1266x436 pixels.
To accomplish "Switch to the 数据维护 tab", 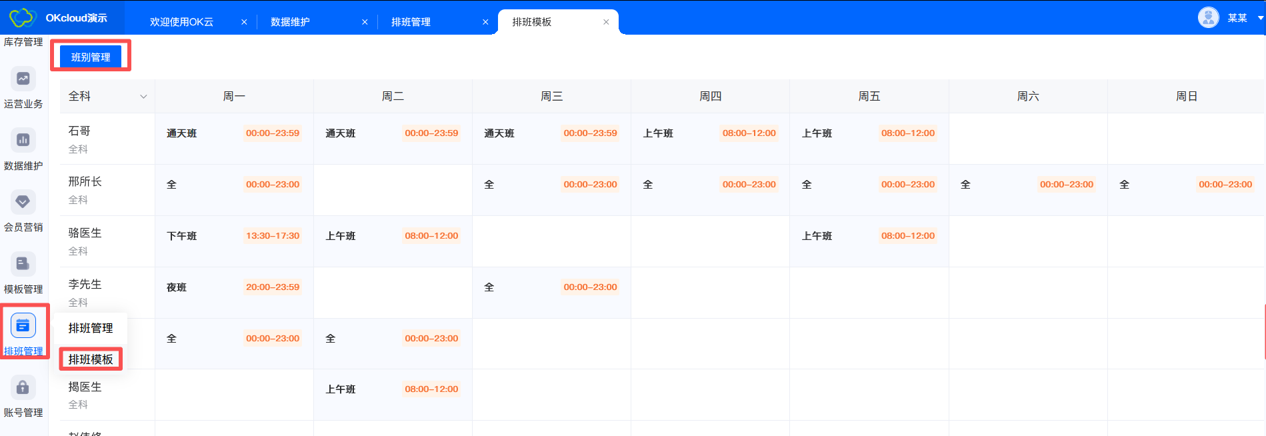I will (290, 22).
